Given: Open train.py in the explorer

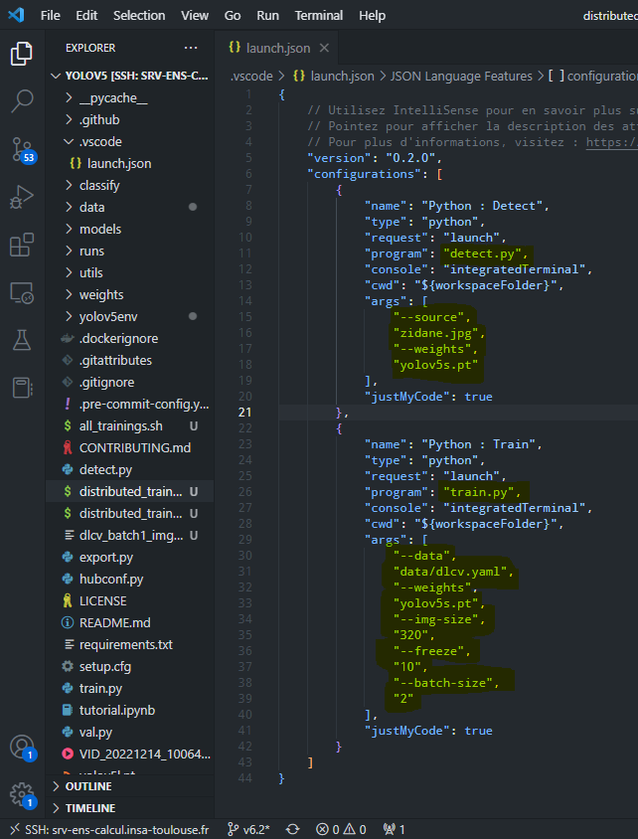Looking at the screenshot, I should pos(130,689).
